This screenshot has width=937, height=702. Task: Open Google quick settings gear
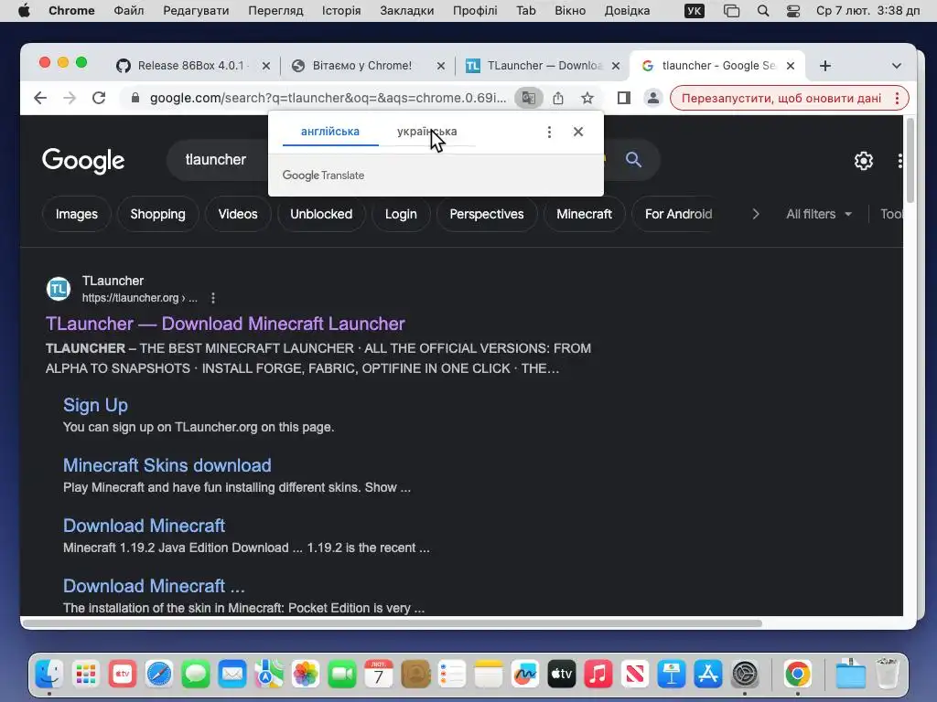pos(864,161)
